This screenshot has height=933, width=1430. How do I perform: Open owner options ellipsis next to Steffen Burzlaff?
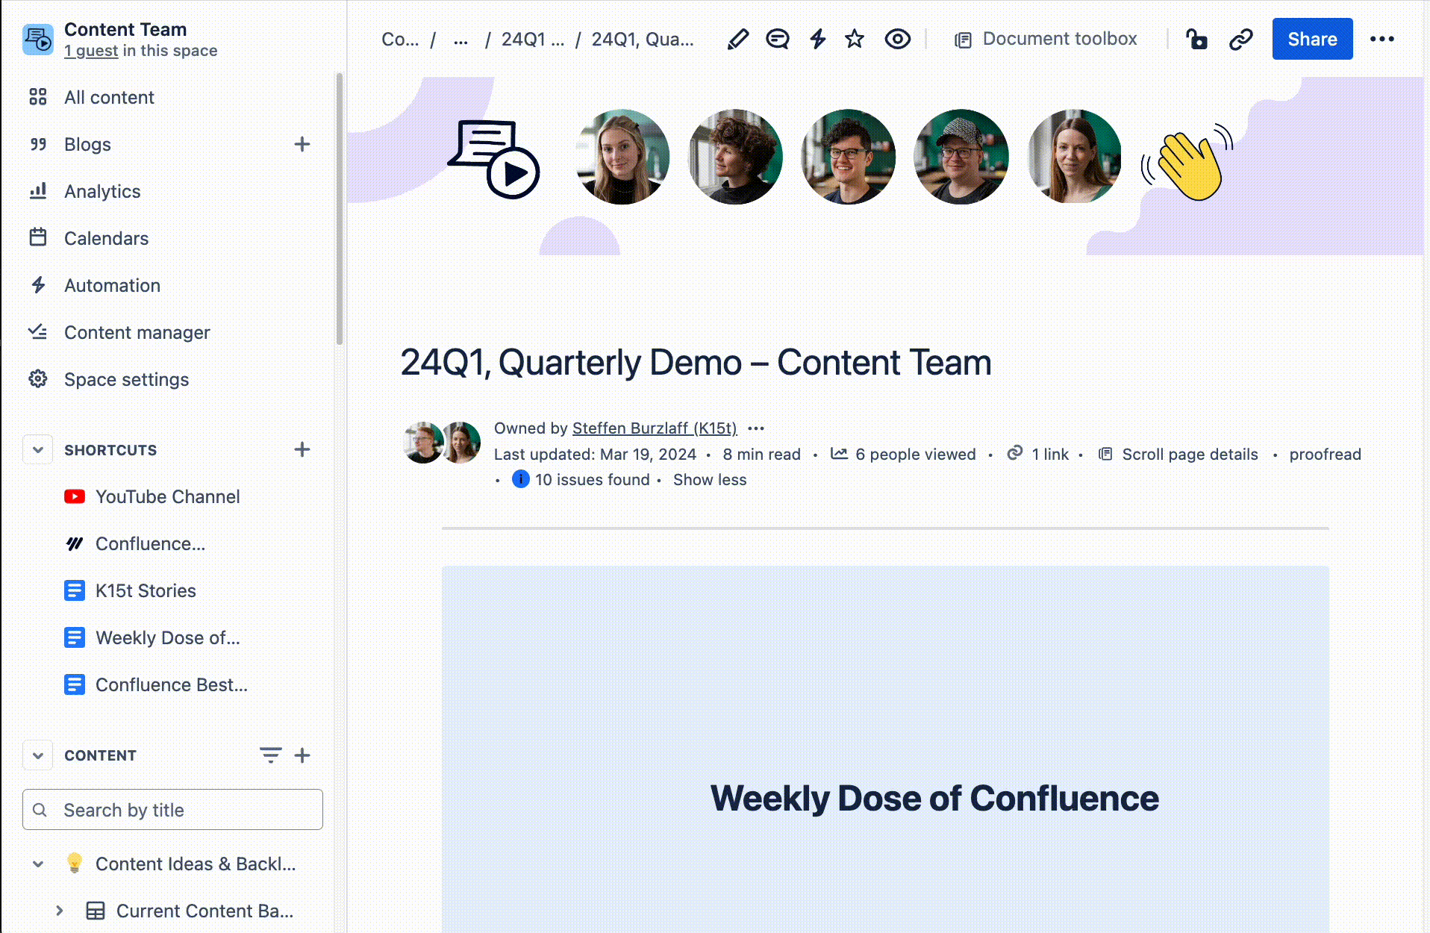click(x=756, y=428)
